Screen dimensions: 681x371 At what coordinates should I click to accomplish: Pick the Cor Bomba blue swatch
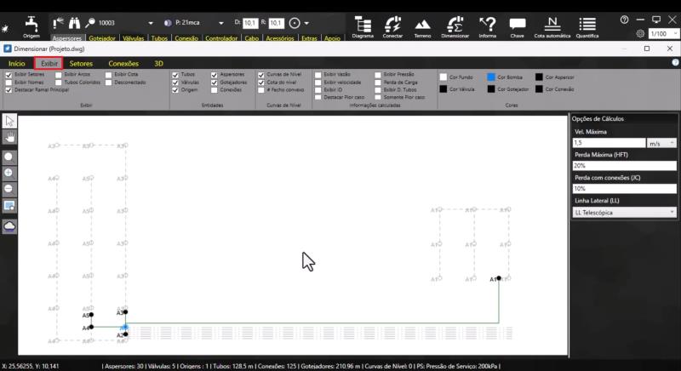pyautogui.click(x=491, y=77)
